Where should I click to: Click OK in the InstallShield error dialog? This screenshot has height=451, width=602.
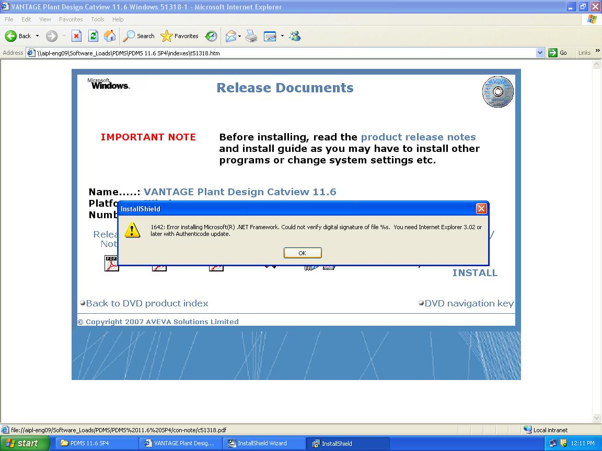click(303, 253)
